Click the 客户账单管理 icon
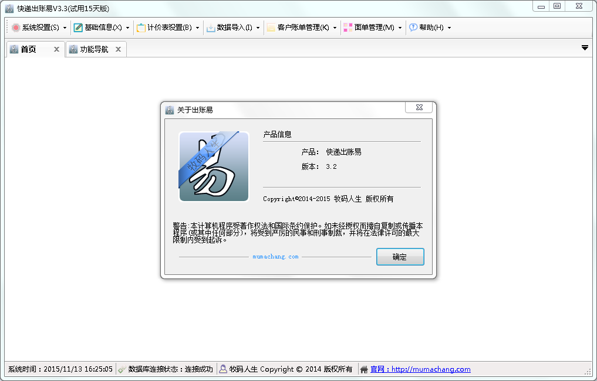 point(271,28)
